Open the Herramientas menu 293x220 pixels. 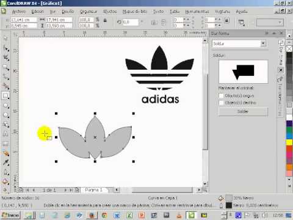tap(197, 12)
